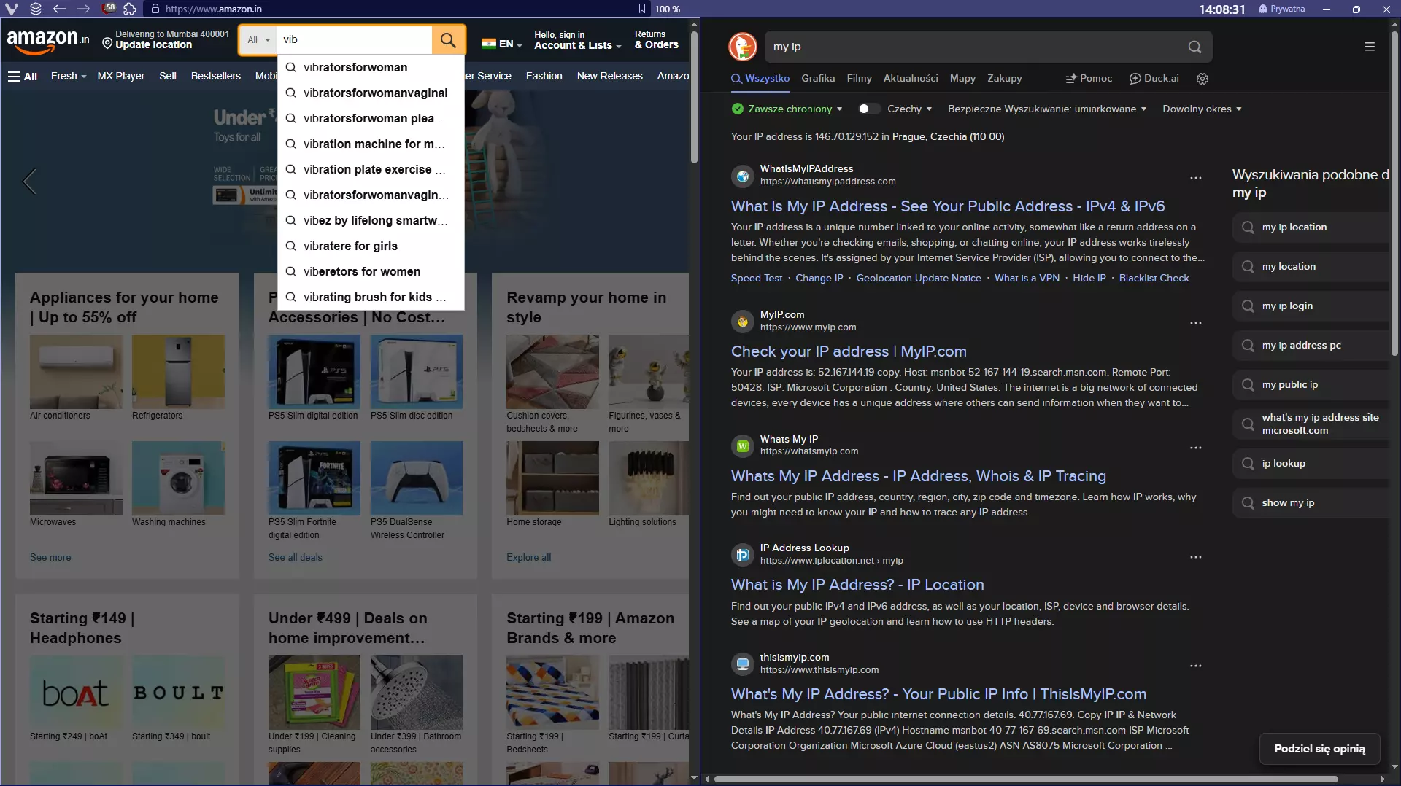1401x786 pixels.
Task: Click the DuckDuckGo horizontal scrollbar
Action: click(x=1025, y=779)
